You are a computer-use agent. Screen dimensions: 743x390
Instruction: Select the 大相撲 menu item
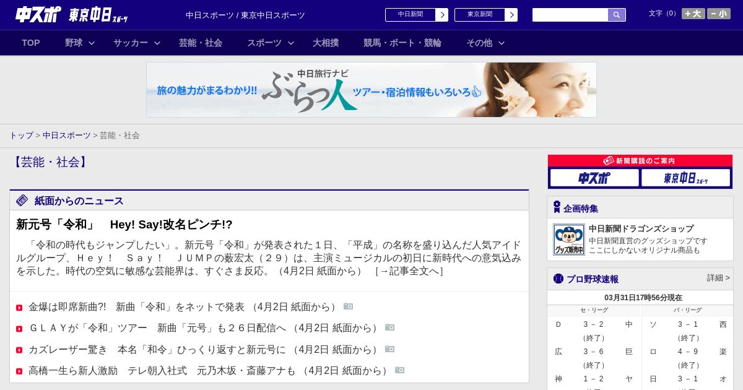326,43
